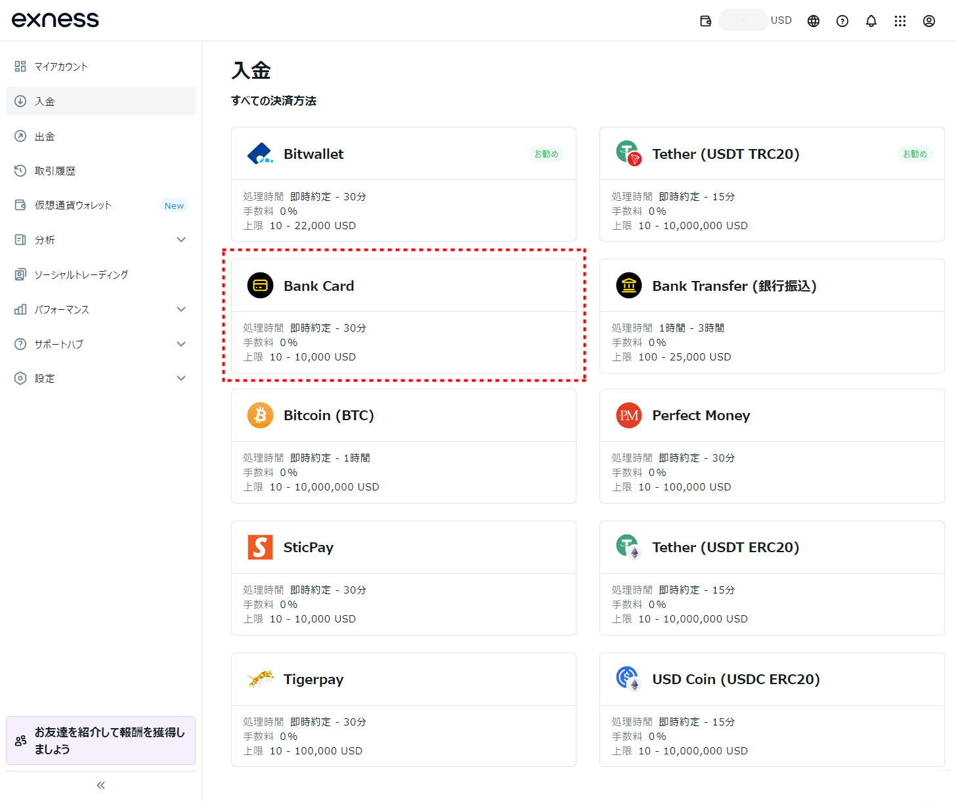
Task: Open the help question mark icon
Action: pyautogui.click(x=842, y=21)
